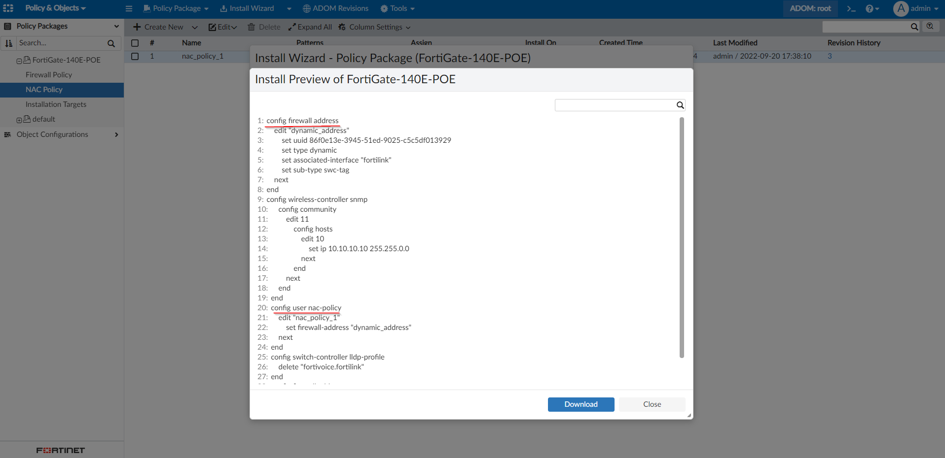Viewport: 945px width, 458px height.
Task: Click the Last Modified column header
Action: (x=735, y=43)
